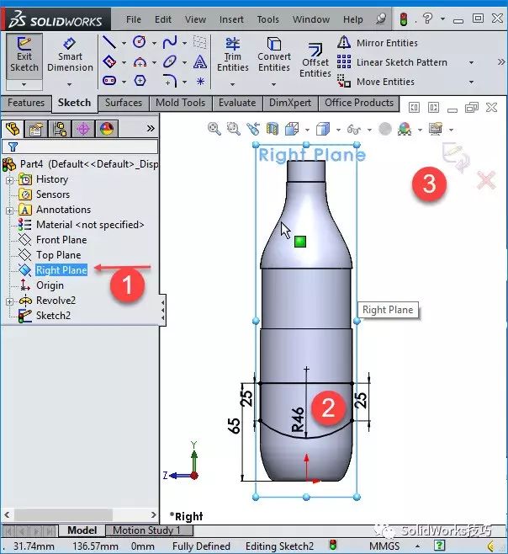This screenshot has height=554, width=508.
Task: Select the Line sketch tool
Action: 109,42
